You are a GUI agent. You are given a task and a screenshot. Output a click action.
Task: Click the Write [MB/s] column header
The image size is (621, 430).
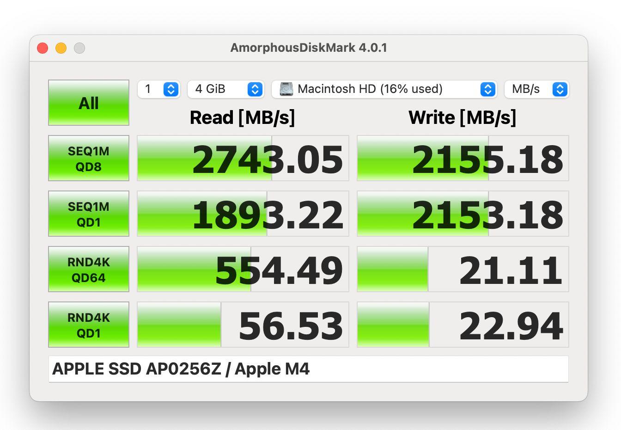[x=462, y=117]
